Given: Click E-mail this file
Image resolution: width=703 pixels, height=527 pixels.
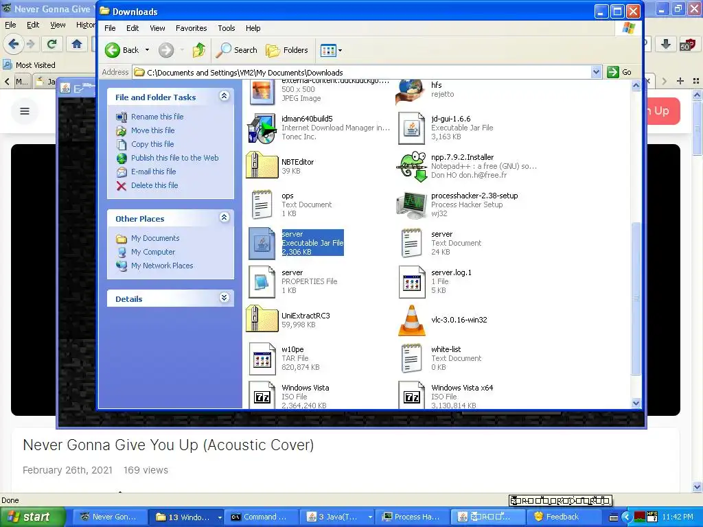Looking at the screenshot, I should (153, 172).
